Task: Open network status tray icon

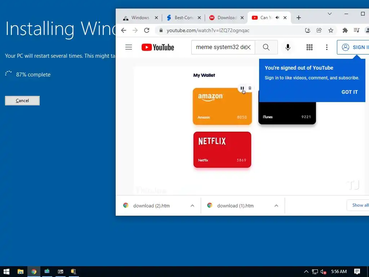Action: (x=315, y=272)
